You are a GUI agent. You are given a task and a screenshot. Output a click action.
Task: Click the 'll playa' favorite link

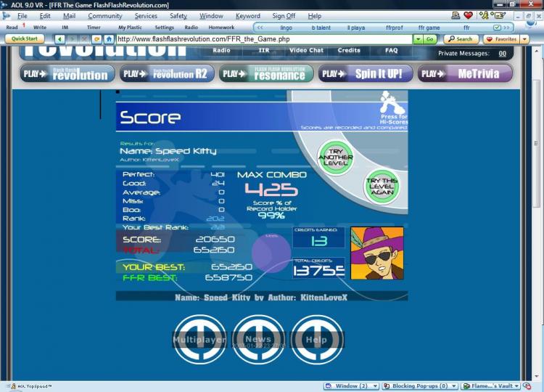click(x=356, y=28)
